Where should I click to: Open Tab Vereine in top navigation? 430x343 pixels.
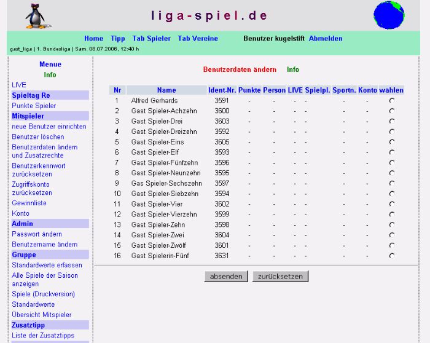click(198, 39)
